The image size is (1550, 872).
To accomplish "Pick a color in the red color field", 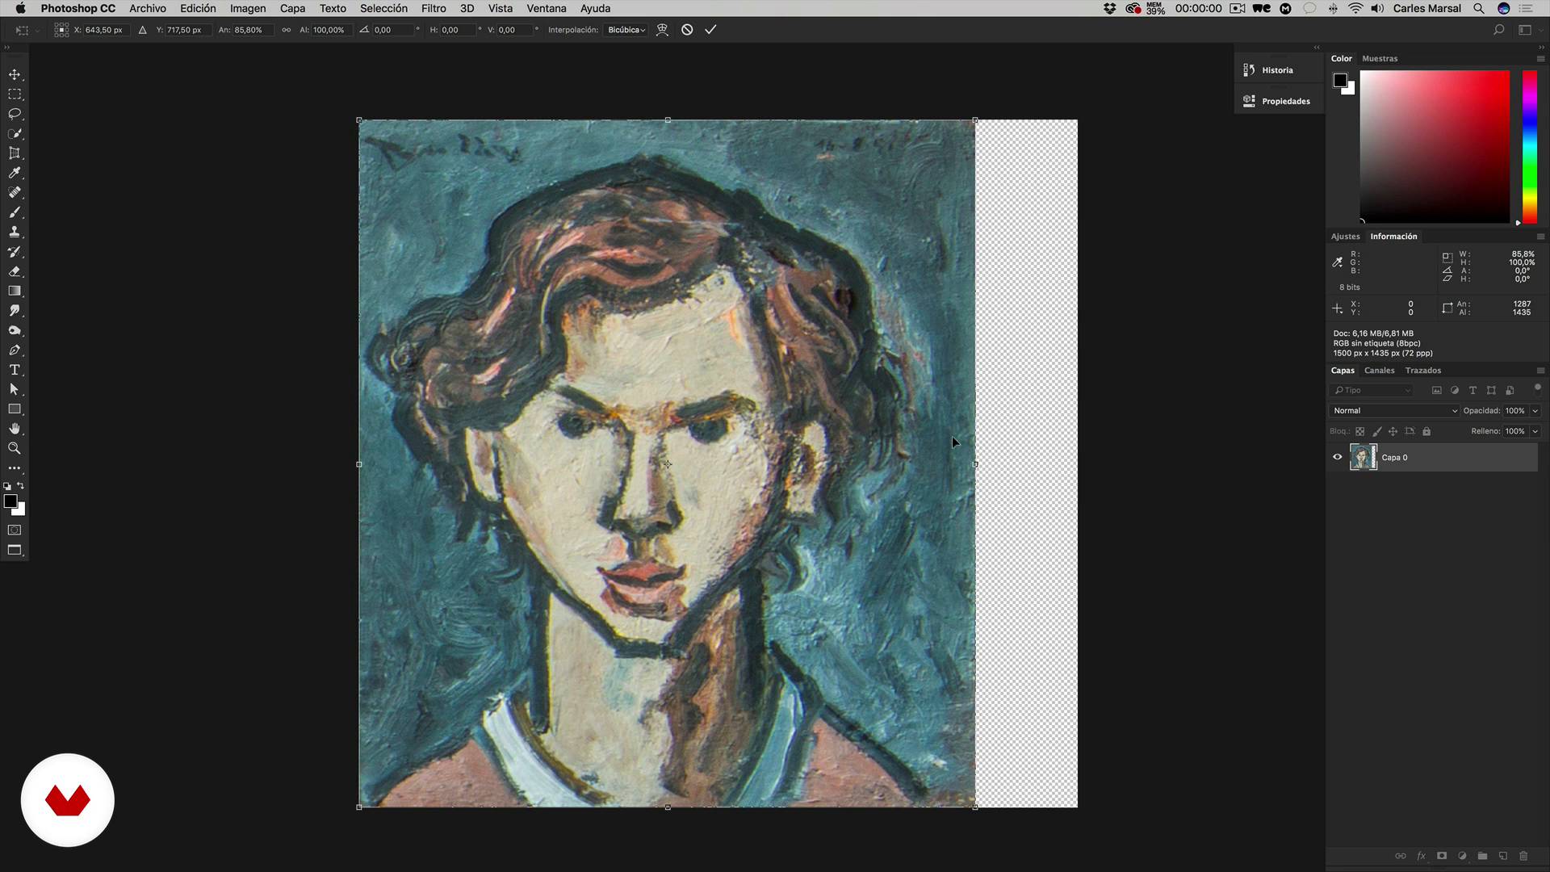I will (x=1435, y=147).
